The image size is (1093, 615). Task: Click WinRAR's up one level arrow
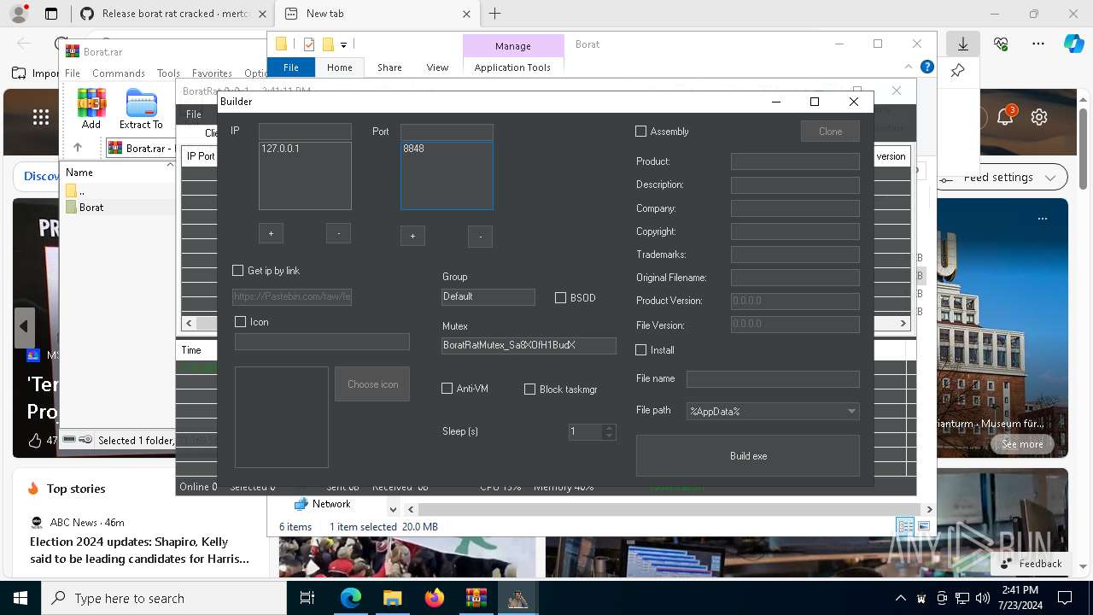tap(78, 148)
